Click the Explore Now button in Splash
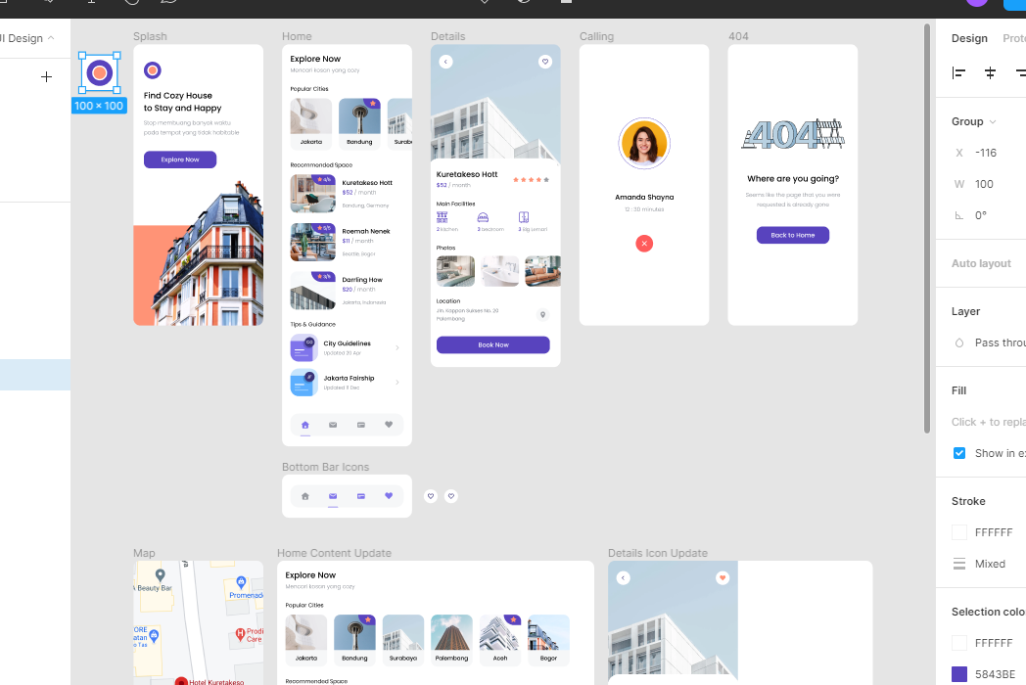This screenshot has width=1026, height=685. (180, 160)
